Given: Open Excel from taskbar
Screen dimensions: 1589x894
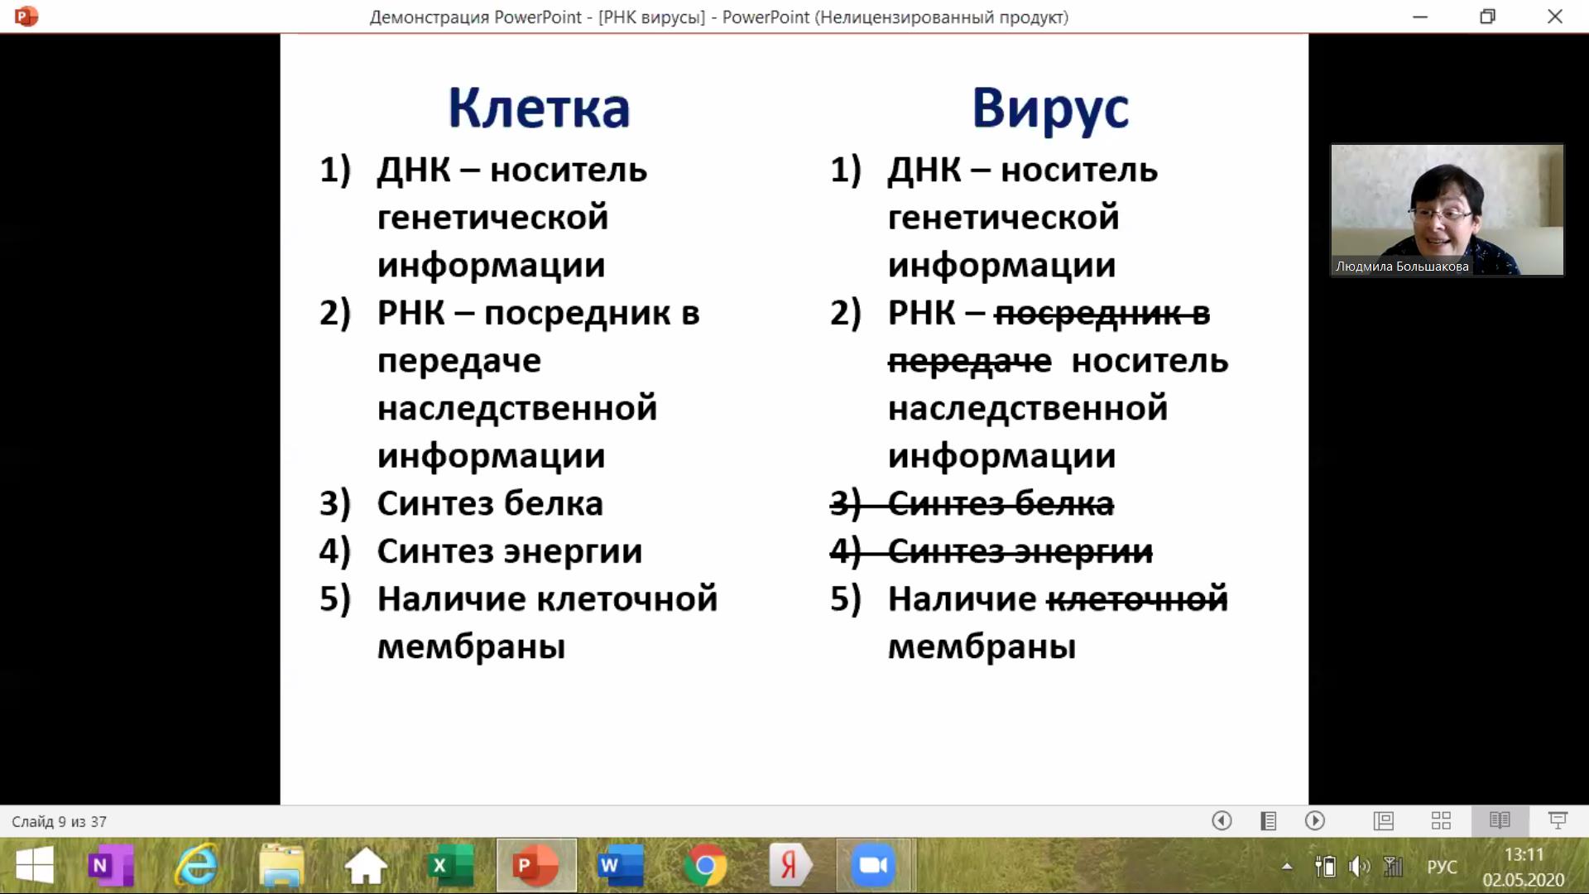Looking at the screenshot, I should coord(451,866).
